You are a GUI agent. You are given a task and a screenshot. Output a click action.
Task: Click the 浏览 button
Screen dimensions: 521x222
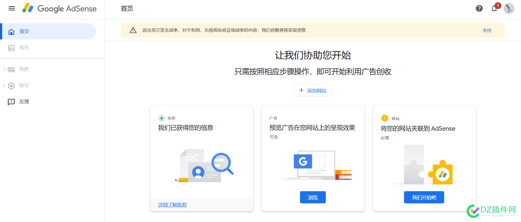313,197
